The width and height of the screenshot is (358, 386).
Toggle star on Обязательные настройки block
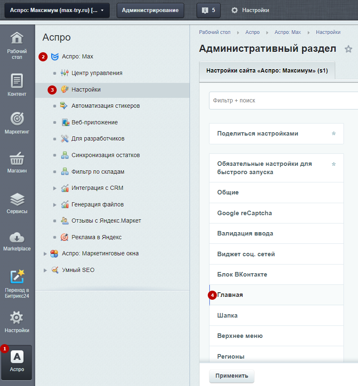334,165
